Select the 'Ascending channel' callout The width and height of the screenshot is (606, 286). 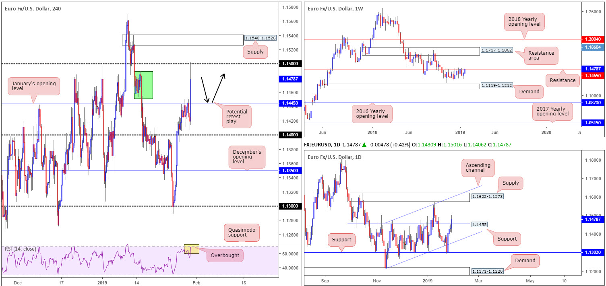[478, 169]
